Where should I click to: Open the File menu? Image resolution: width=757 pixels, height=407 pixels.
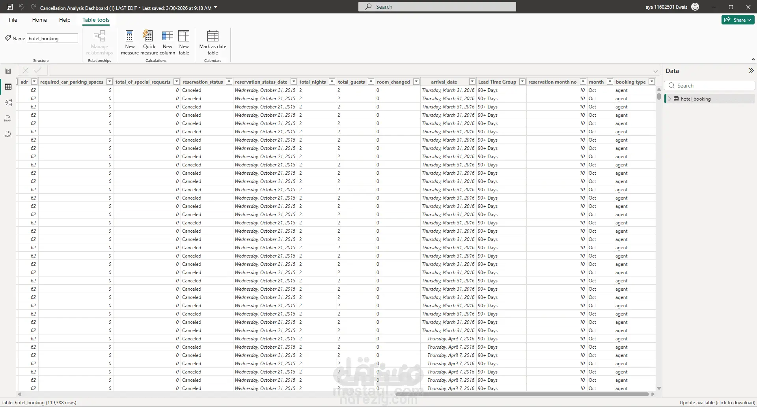[x=13, y=20]
